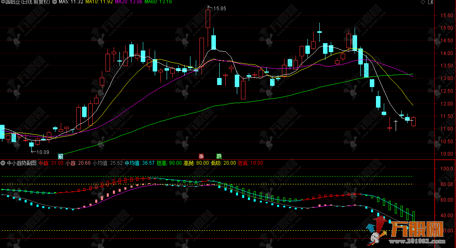Viewport: 456px width, 248px height.
Task: Click the 中小趋势副图 indicator name
Action: [x=22, y=163]
